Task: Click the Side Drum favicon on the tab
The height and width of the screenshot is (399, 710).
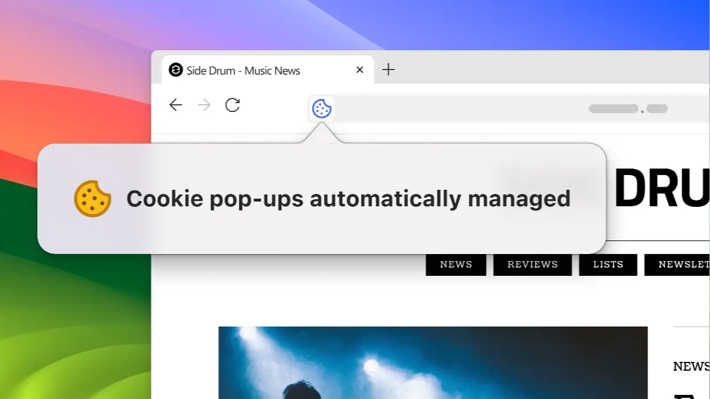Action: tap(175, 70)
